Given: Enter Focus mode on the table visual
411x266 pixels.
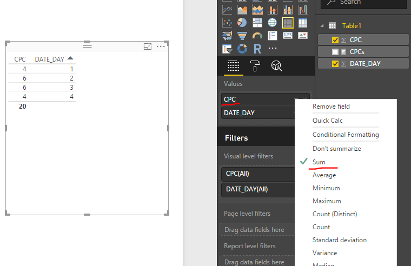Looking at the screenshot, I should click(x=148, y=46).
